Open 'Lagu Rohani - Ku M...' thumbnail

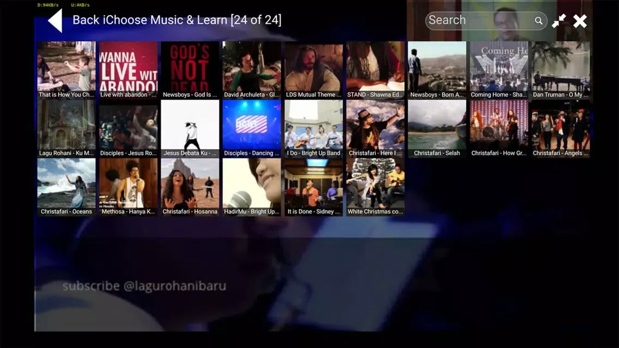pyautogui.click(x=66, y=129)
